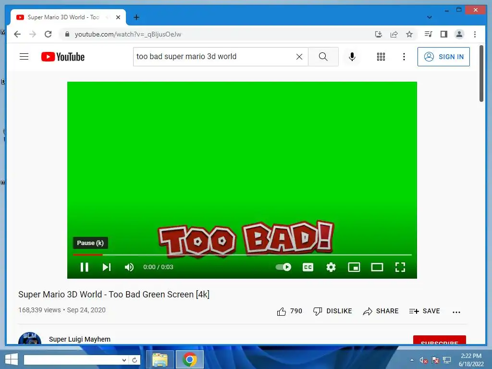Like the video (790)

click(290, 311)
